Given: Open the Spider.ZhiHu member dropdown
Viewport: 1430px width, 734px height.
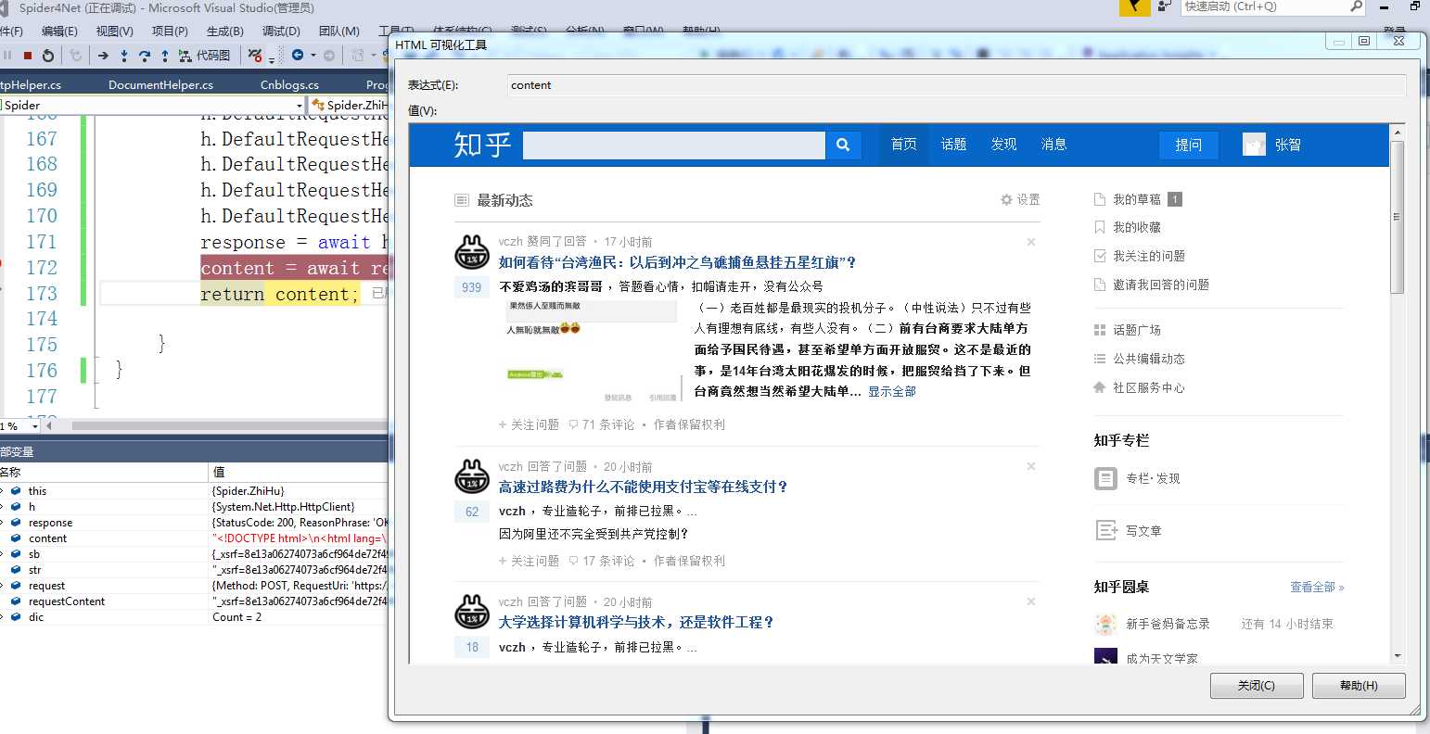Looking at the screenshot, I should 348,105.
